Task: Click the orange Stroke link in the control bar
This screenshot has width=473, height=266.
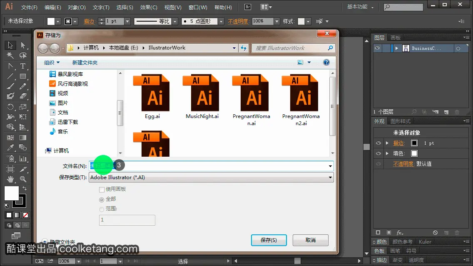Action: (x=89, y=21)
